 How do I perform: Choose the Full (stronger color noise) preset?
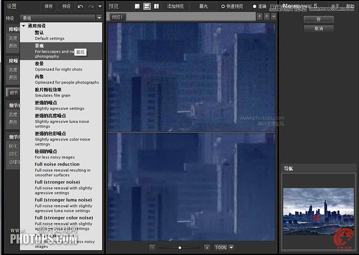click(x=61, y=223)
